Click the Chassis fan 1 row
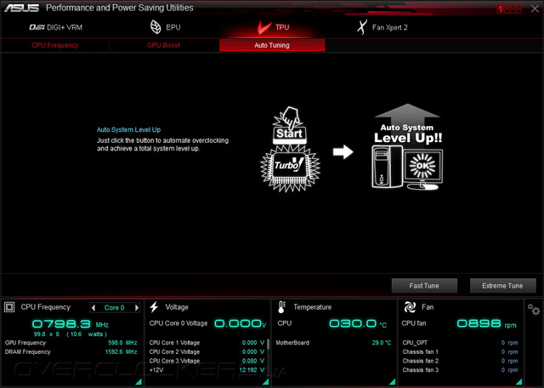This screenshot has height=388, width=544. (x=460, y=352)
